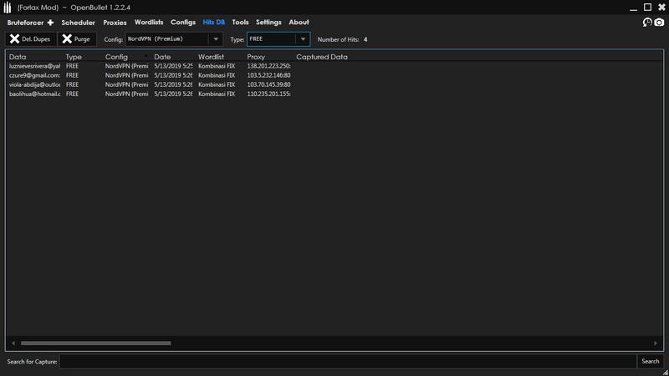Sort by the Proxy column header
The width and height of the screenshot is (669, 376).
256,57
